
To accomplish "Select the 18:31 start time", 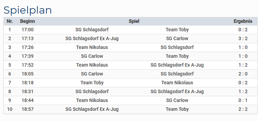I will tap(28, 92).
